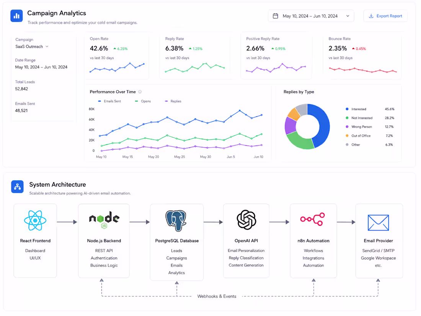This screenshot has height=316, width=421.
Task: Click the 28.2% Not Interested percentage
Action: pos(389,118)
